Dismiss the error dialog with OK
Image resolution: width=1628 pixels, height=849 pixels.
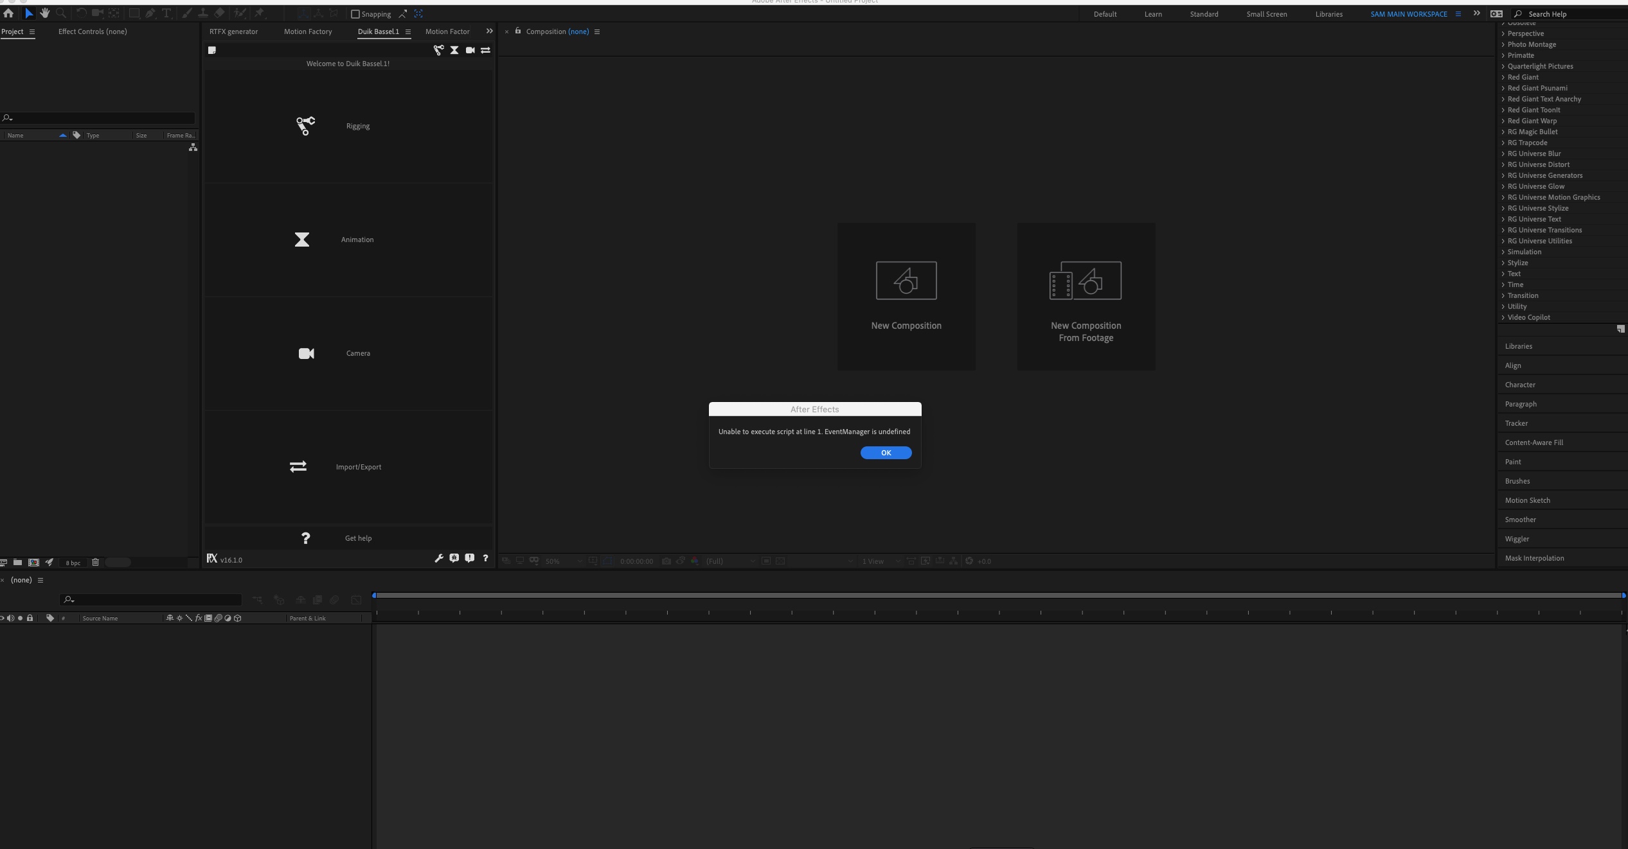886,453
